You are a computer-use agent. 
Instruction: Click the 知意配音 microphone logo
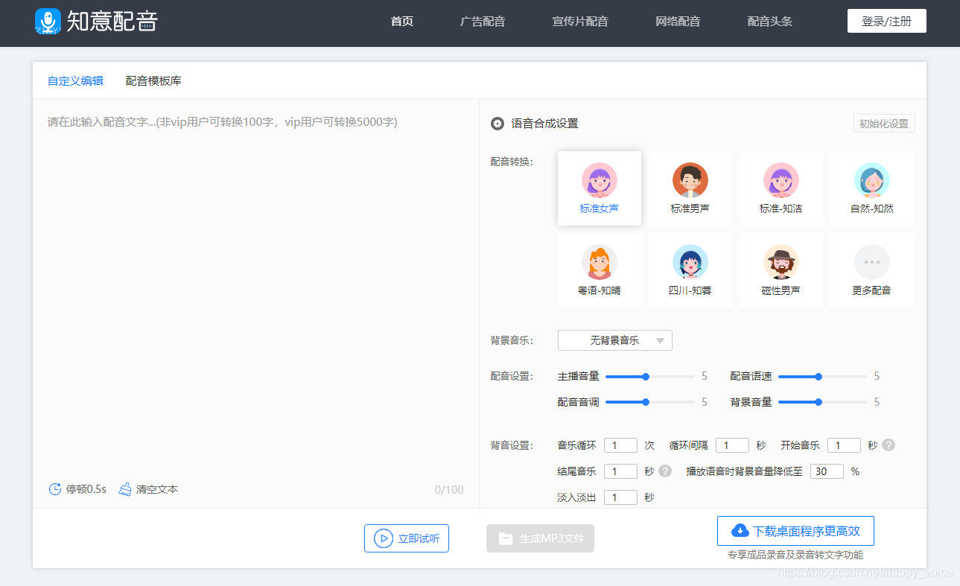point(48,20)
